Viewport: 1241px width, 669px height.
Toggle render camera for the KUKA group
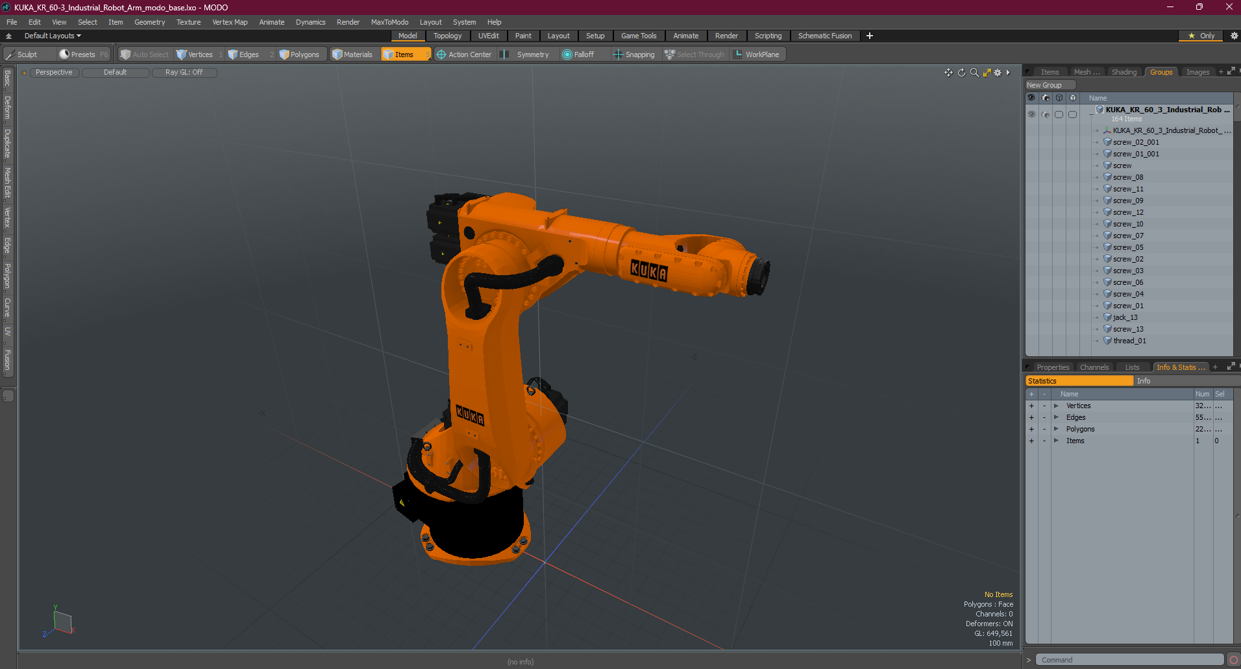click(1045, 114)
